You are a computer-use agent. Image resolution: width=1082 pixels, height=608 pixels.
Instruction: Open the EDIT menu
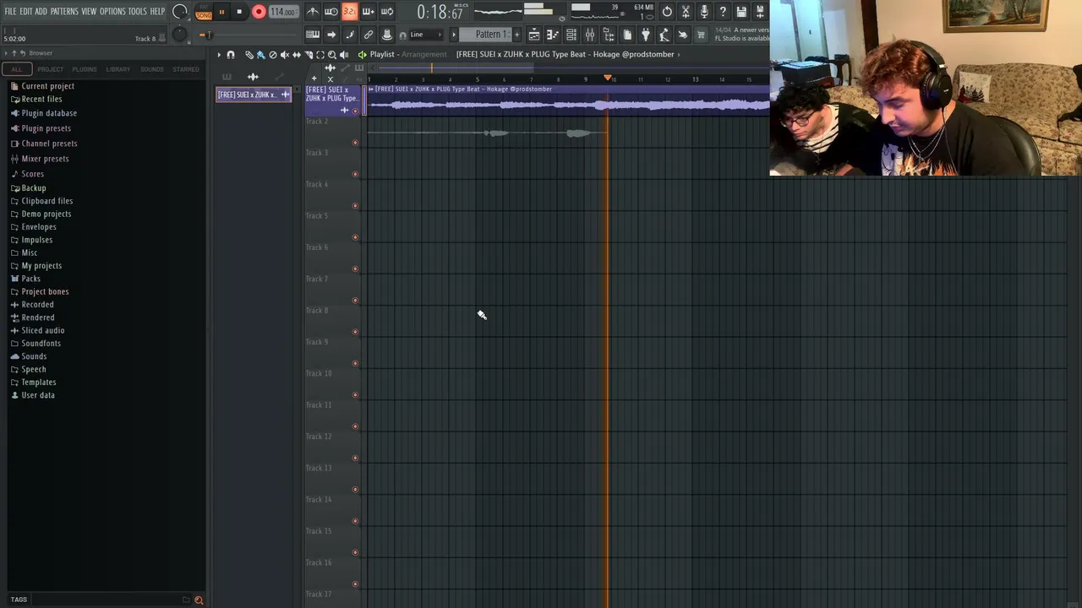[25, 11]
